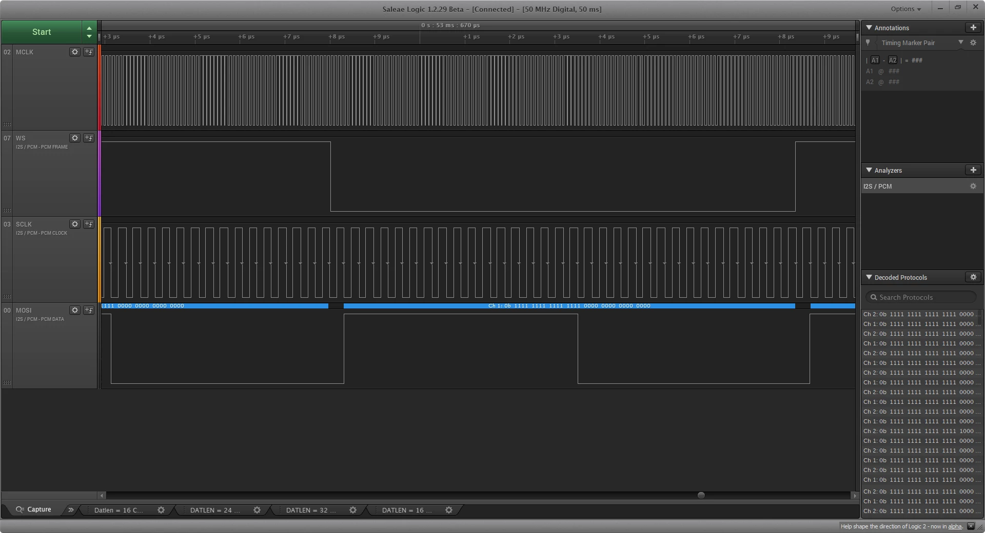Collapse the Analyzers panel
The image size is (985, 533).
coord(869,170)
